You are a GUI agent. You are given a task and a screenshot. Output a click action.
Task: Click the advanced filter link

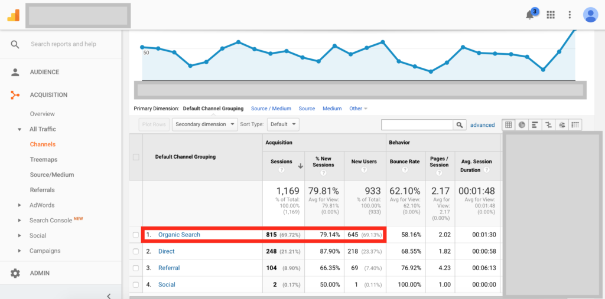tap(482, 125)
